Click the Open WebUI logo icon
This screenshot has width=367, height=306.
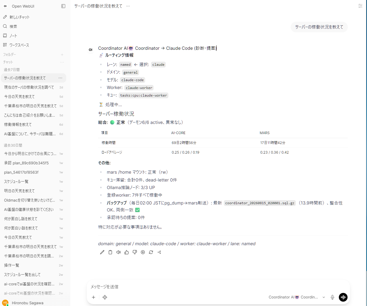[5, 6]
